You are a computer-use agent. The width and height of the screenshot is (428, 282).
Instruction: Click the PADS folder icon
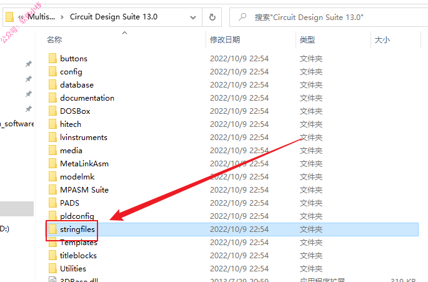pos(52,203)
